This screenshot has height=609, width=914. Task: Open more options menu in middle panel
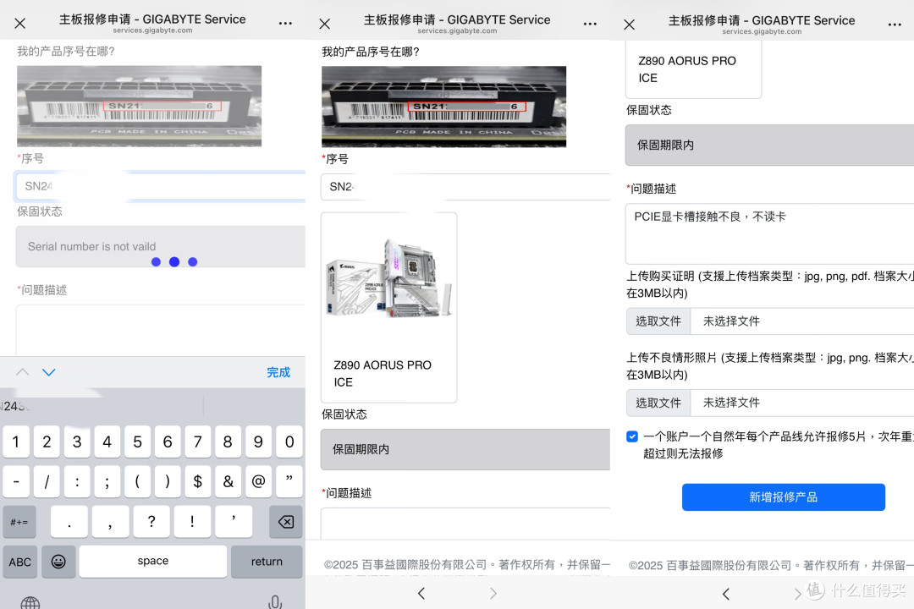[x=590, y=24]
